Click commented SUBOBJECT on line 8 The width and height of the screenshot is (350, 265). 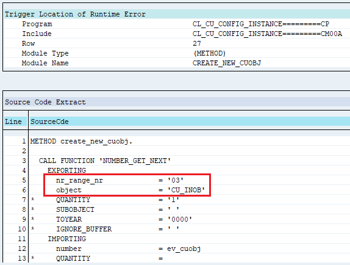pyautogui.click(x=75, y=209)
